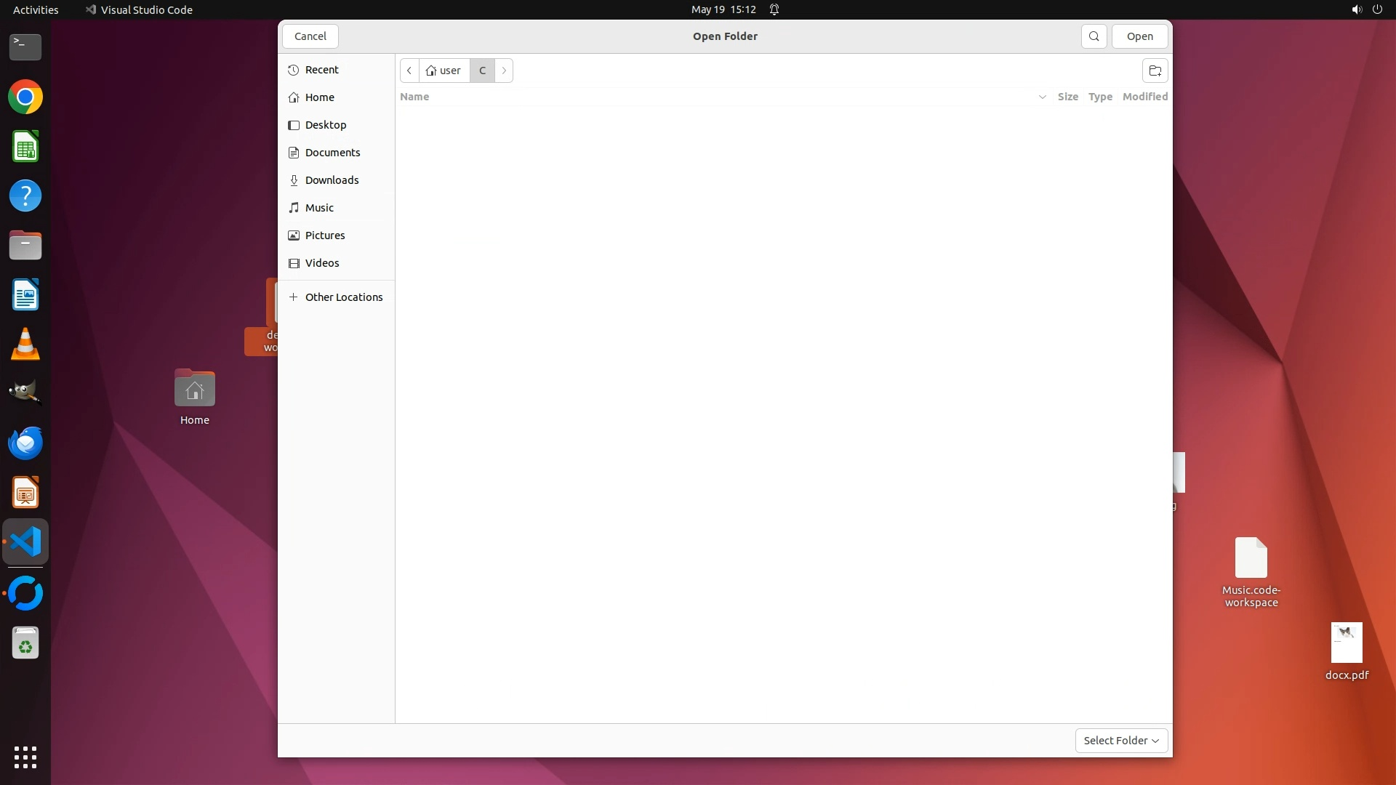
Task: Open the Select Folder filter dropdown
Action: [1121, 741]
